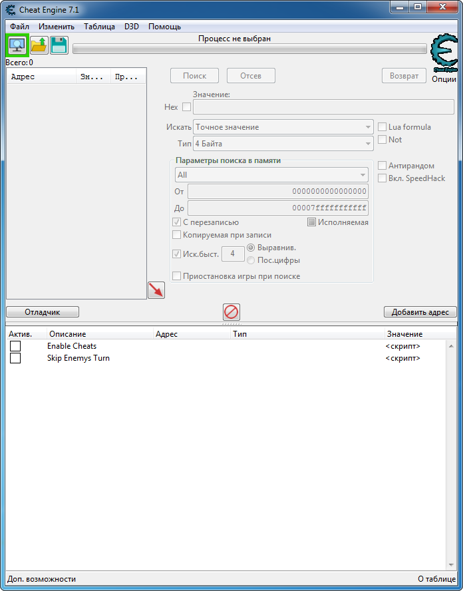The width and height of the screenshot is (463, 591).
Task: Toggle the Hex checkbox
Action: click(x=186, y=107)
